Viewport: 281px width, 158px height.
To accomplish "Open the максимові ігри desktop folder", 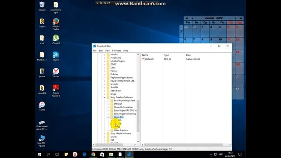I will click(56, 7).
